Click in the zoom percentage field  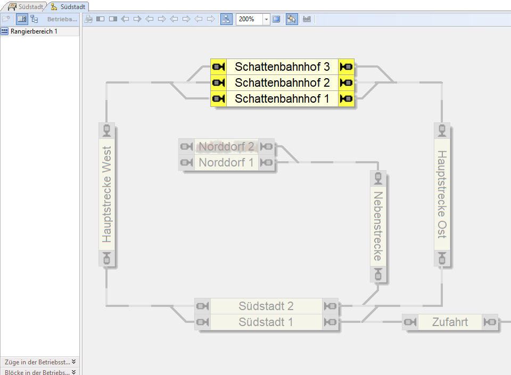click(249, 19)
